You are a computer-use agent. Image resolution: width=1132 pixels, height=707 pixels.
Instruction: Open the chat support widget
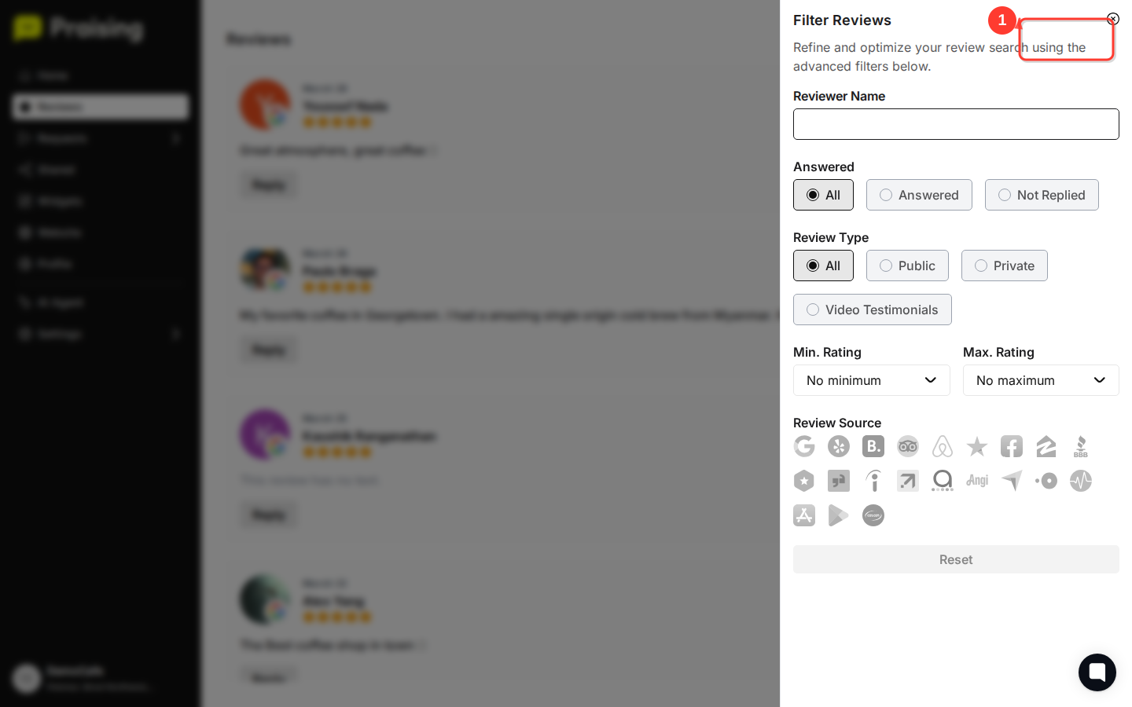1097,672
